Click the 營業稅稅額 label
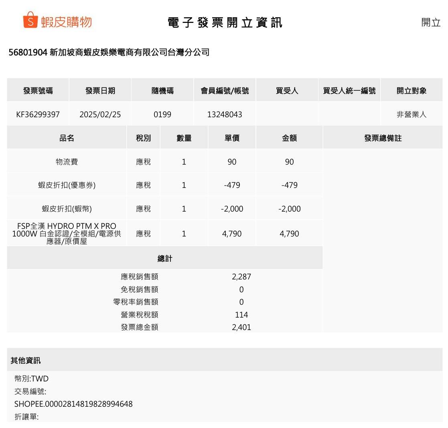 [x=140, y=315]
